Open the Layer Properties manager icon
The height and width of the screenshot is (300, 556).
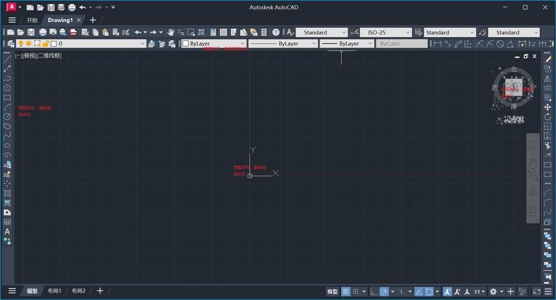click(9, 44)
